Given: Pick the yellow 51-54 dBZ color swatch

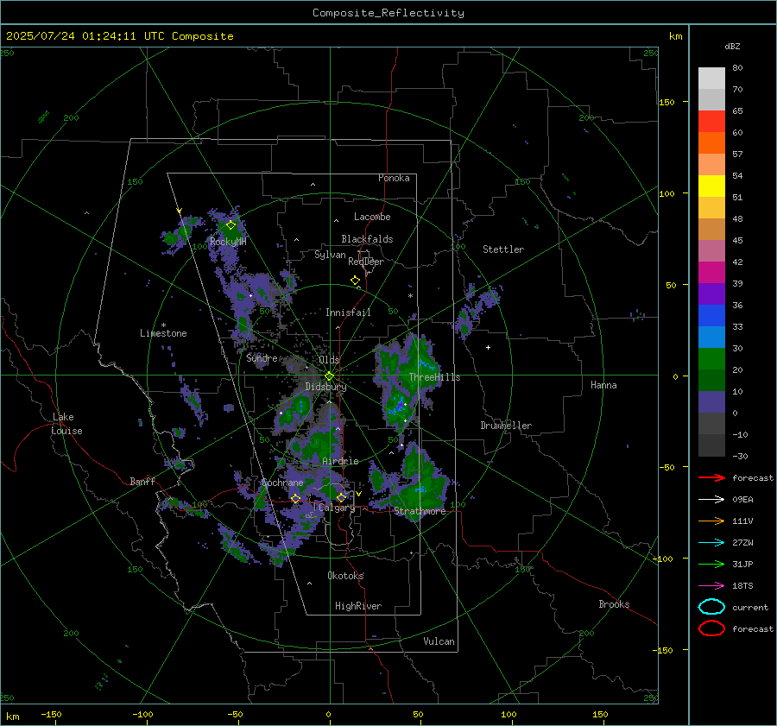Looking at the screenshot, I should click(x=711, y=186).
